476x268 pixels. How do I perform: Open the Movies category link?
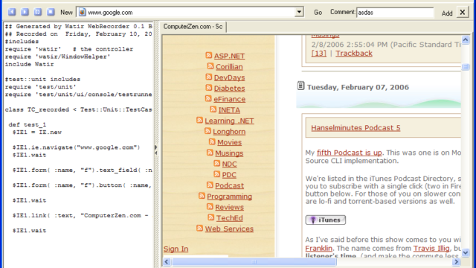point(229,142)
